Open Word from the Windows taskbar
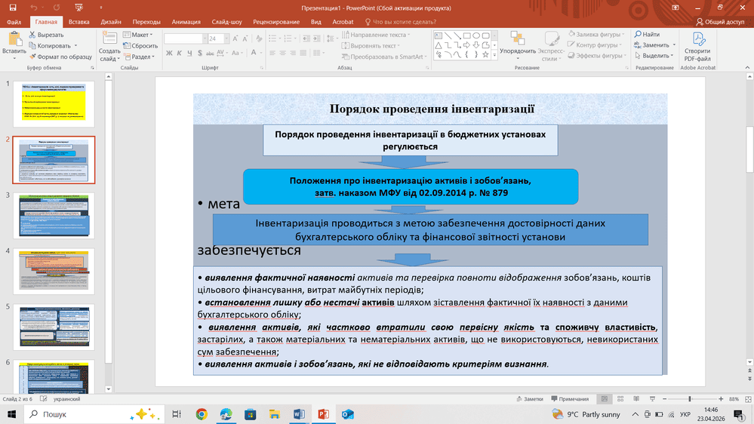 (x=297, y=414)
